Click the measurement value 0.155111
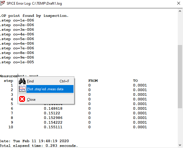Image resolution: width=183 pixels, height=148 pixels. [x=53, y=127]
